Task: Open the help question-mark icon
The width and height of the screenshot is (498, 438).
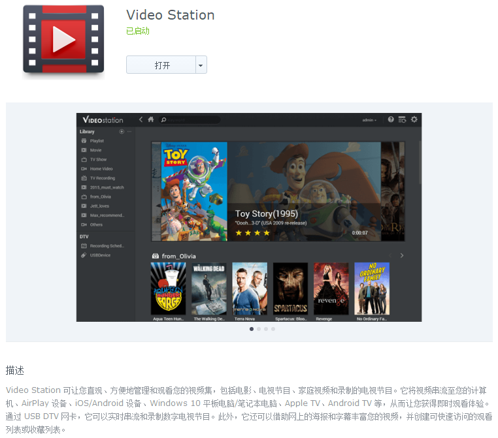Action: point(391,119)
